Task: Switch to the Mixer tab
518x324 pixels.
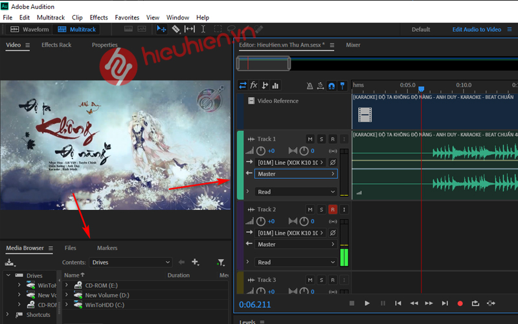Action: click(353, 45)
